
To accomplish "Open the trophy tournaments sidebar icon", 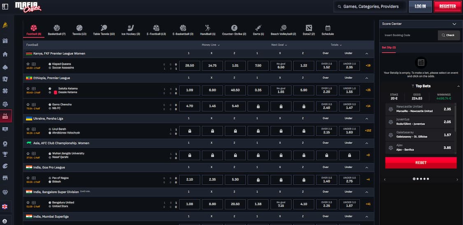I will coord(5,154).
